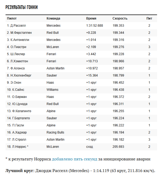The image size is (161, 176).
Task: Click the 'РЕЗУЛЬТАТЫ ГОНКИ' heading
Action: [x=21, y=7]
